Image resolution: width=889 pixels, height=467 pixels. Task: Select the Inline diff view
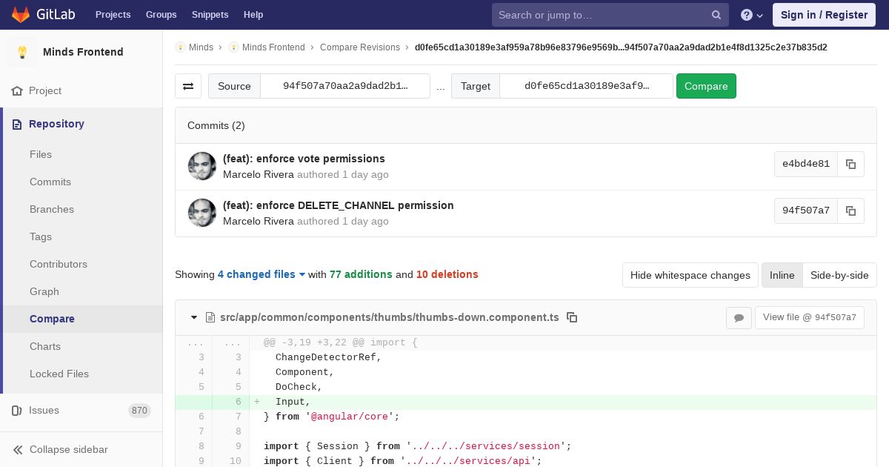click(782, 275)
